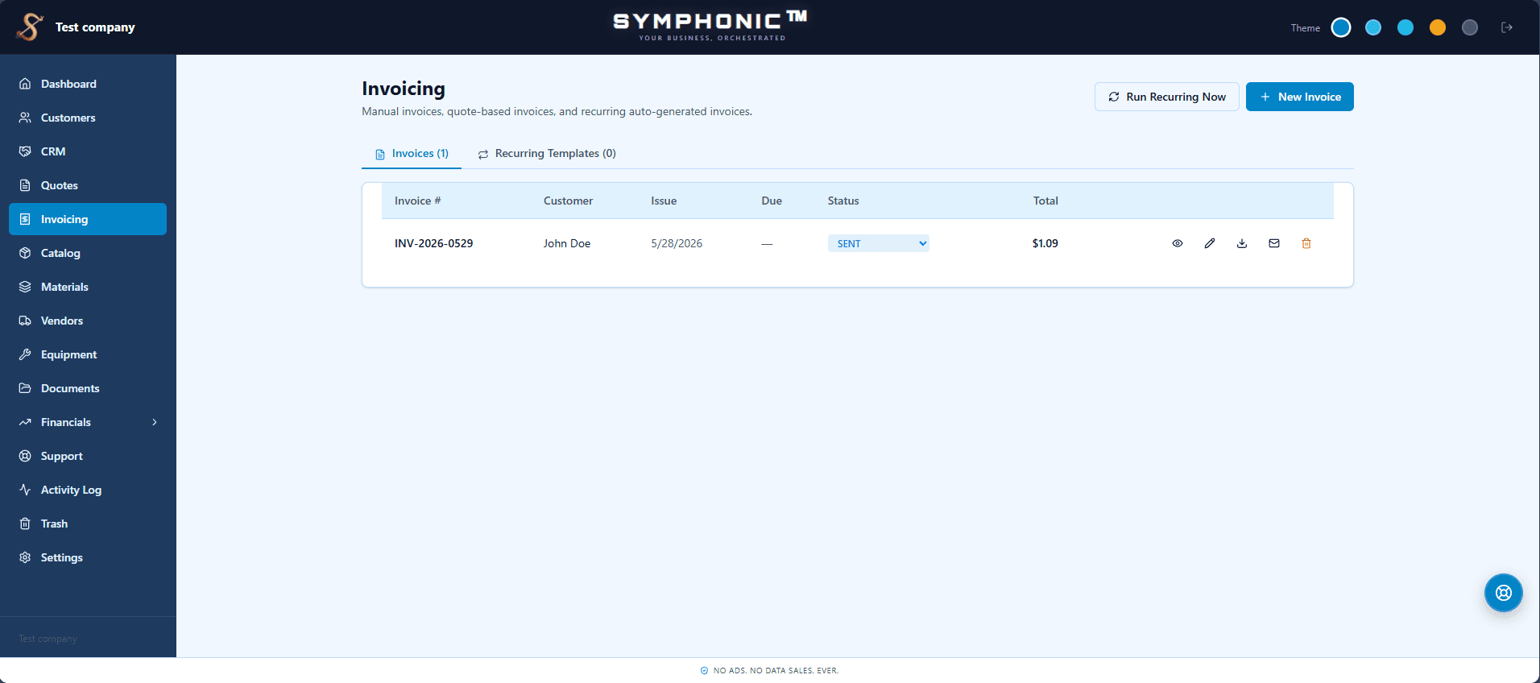Viewport: 1540px width, 683px height.
Task: View invoice INV-2026-0529 with eye icon
Action: click(x=1178, y=243)
